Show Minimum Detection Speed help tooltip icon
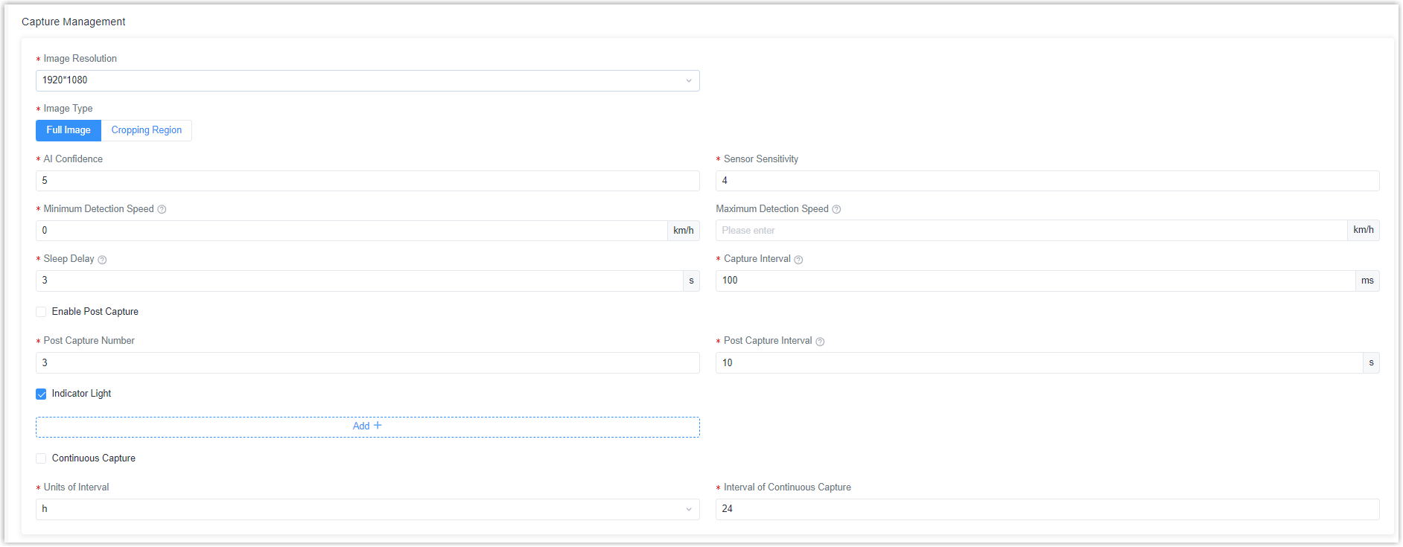The height and width of the screenshot is (547, 1403). (162, 210)
